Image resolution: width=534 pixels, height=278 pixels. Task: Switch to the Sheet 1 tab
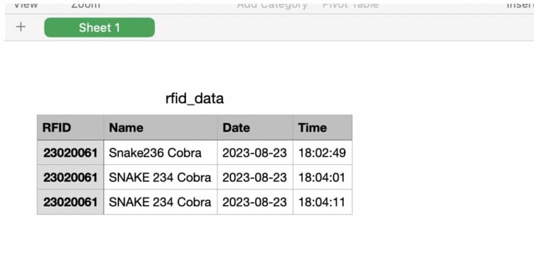click(x=99, y=28)
